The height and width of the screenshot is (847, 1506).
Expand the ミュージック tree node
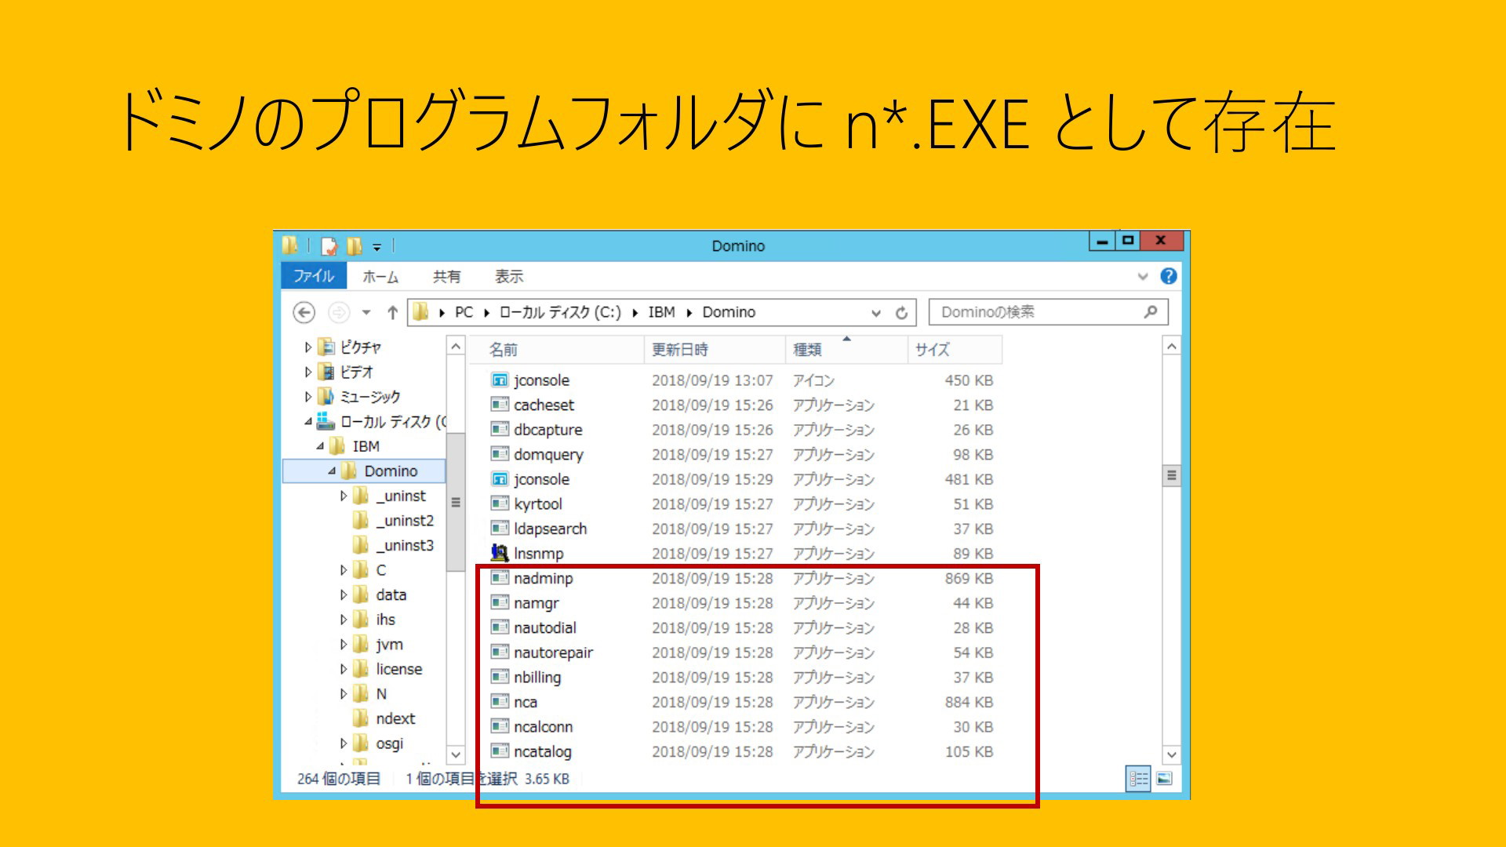[308, 397]
